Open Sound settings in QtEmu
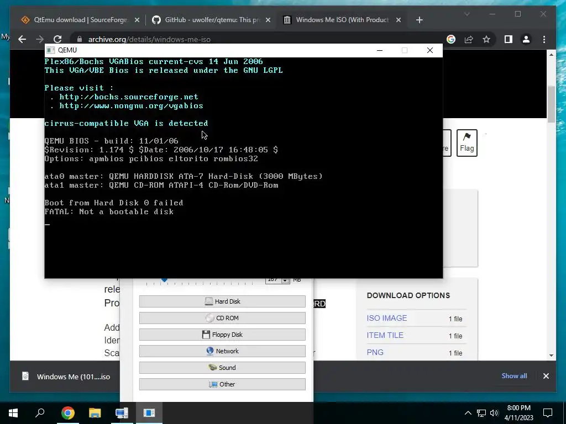The width and height of the screenshot is (566, 424). (222, 368)
